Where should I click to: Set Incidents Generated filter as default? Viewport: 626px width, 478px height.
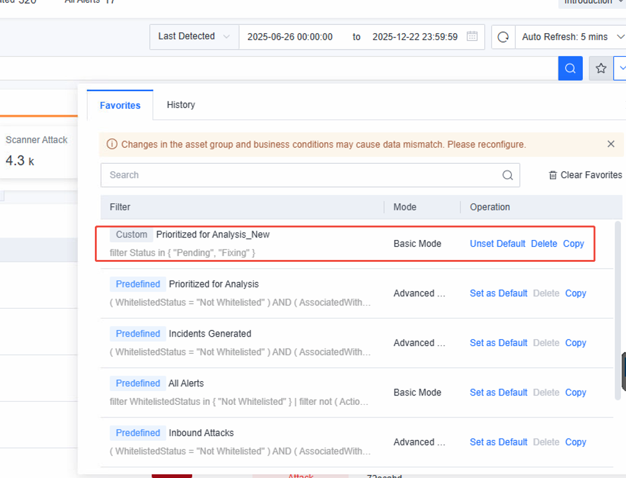(x=498, y=343)
